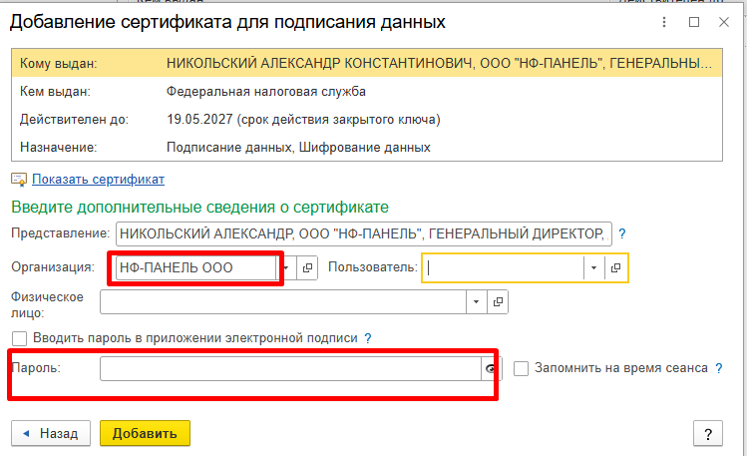The image size is (747, 456).
Task: Maximize the certificate dialog window
Action: pos(694,22)
